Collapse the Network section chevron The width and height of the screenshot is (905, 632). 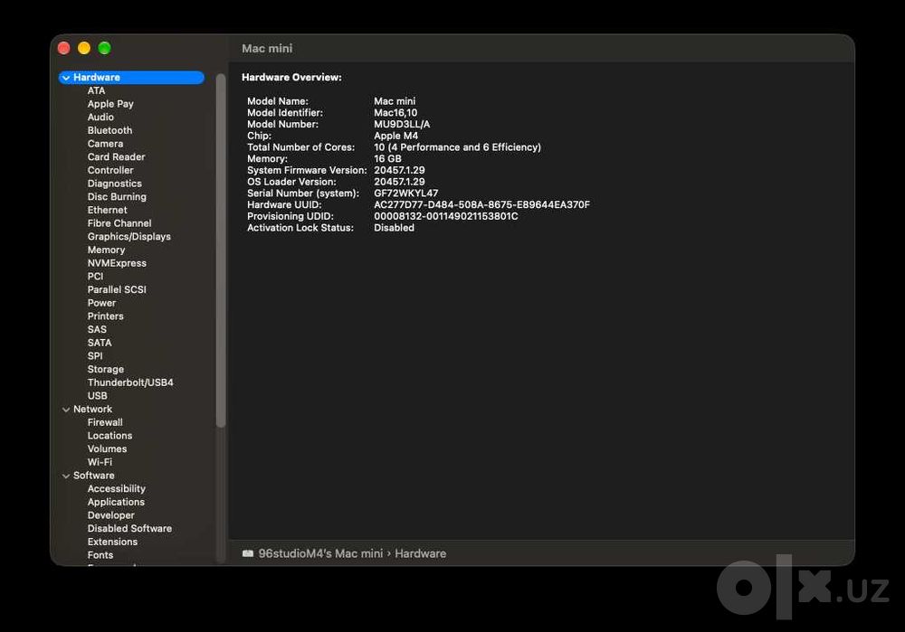[66, 410]
